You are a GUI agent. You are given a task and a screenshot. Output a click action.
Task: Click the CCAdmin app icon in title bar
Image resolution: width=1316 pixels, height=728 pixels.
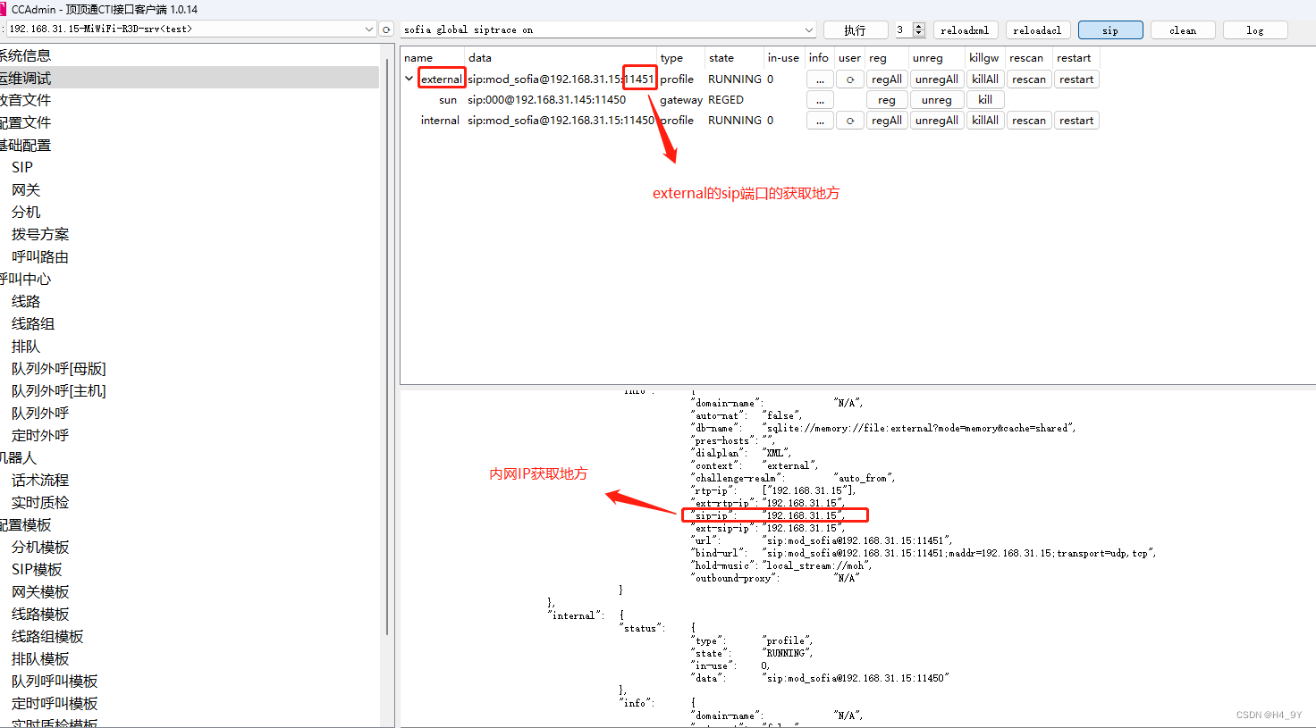coord(4,9)
